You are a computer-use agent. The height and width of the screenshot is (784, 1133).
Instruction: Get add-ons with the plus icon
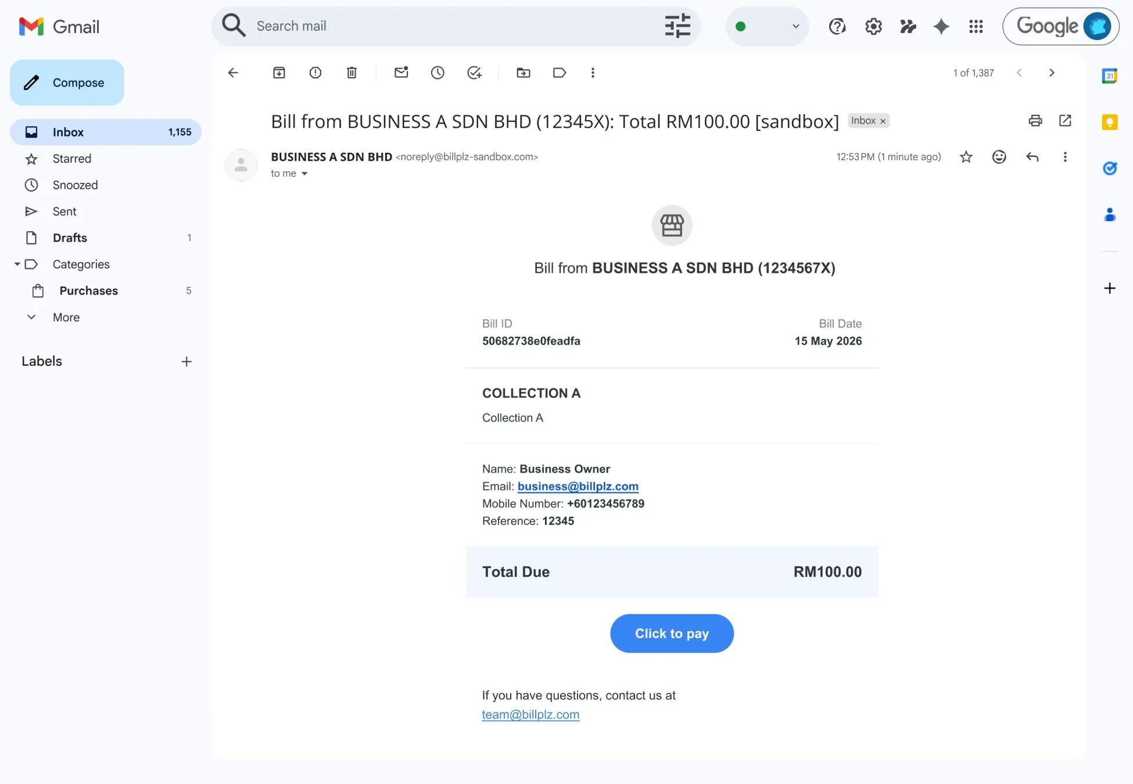click(1110, 289)
